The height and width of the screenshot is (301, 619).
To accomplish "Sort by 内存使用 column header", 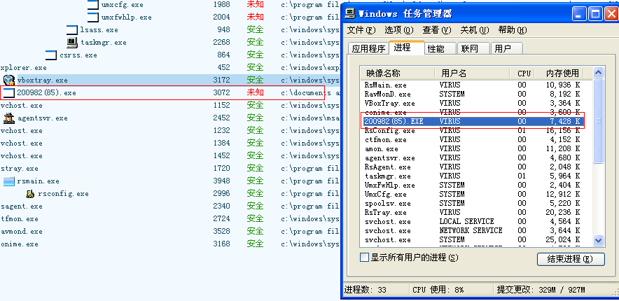I will coord(559,73).
